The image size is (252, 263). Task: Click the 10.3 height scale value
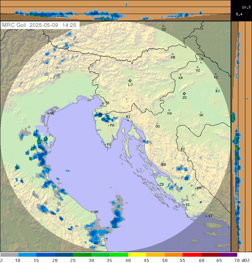coord(246,7)
